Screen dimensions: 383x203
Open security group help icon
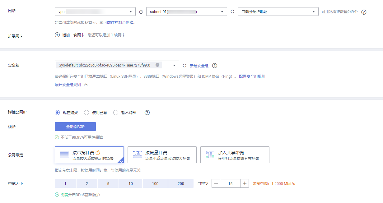(x=214, y=66)
